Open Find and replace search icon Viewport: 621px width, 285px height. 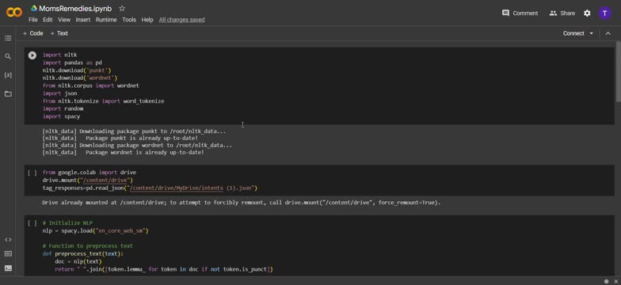[x=8, y=57]
